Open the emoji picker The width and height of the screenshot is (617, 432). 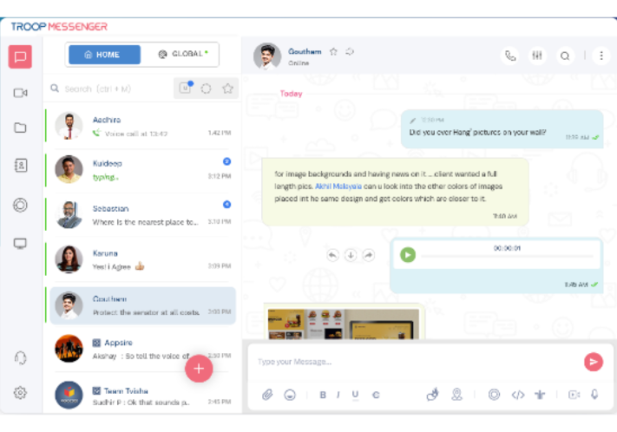click(290, 395)
